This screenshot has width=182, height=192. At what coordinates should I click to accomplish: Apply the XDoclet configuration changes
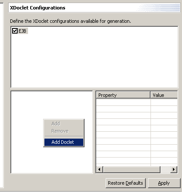tap(164, 183)
